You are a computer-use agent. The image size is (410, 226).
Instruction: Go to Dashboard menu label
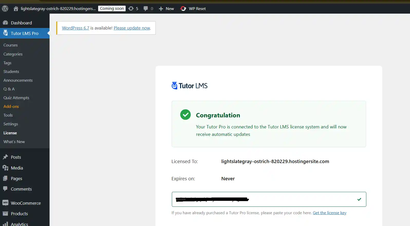coord(21,23)
